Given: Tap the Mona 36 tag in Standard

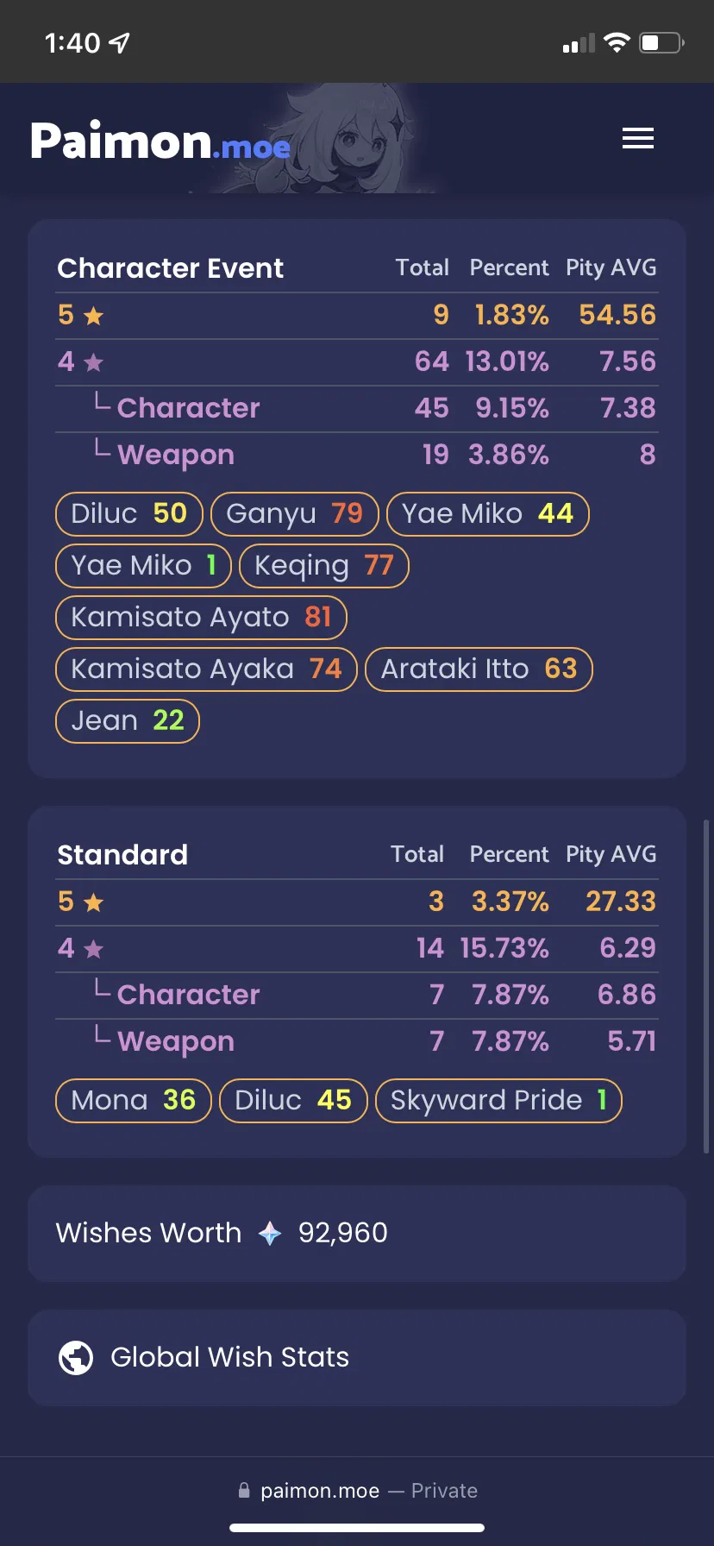Looking at the screenshot, I should coord(134,1101).
